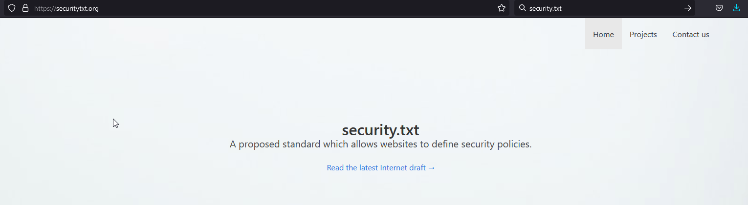The image size is (748, 205).
Task: Follow the Read the latest Internet draft link
Action: (x=380, y=167)
